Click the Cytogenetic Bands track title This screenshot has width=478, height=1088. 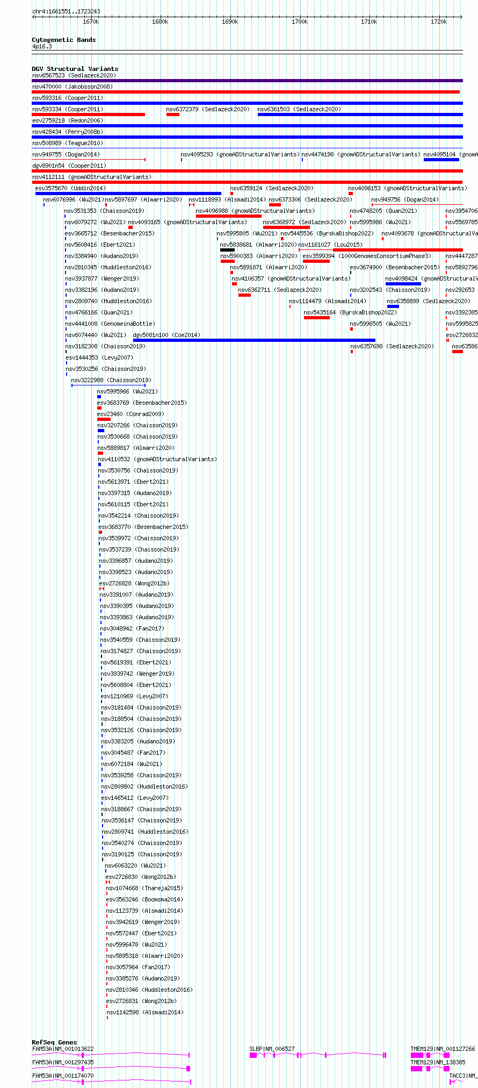click(x=64, y=40)
